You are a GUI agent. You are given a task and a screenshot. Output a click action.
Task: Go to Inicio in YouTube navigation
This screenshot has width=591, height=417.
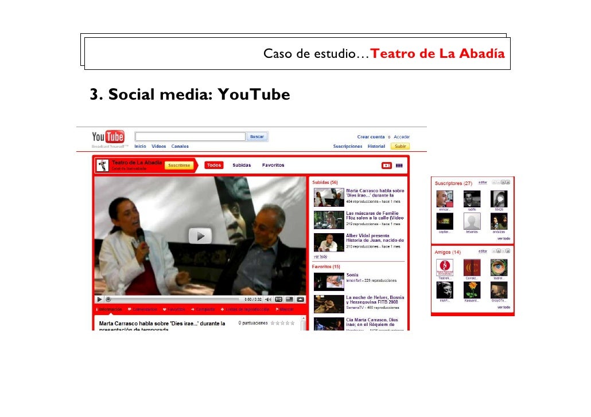click(x=140, y=147)
